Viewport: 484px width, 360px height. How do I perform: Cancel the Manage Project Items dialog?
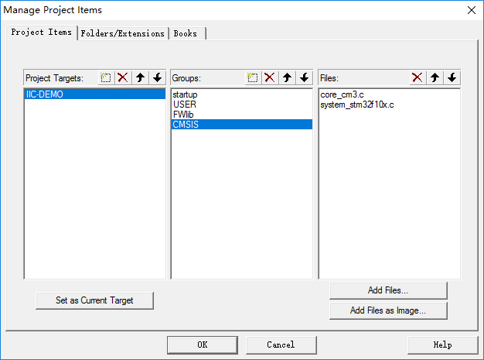[281, 345]
